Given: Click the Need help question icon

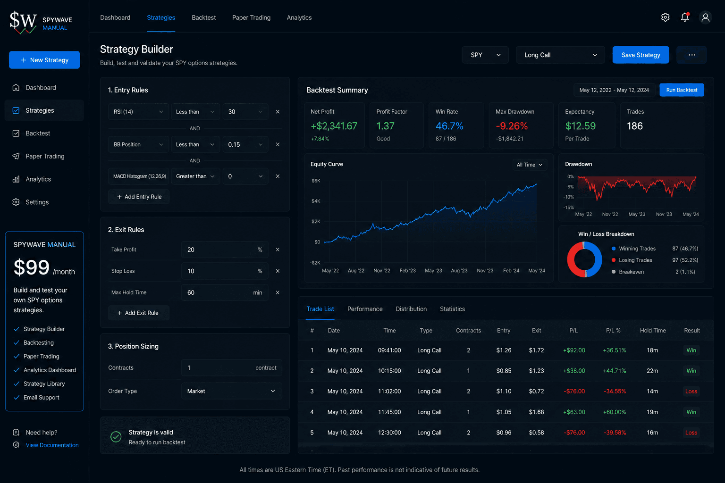Looking at the screenshot, I should (x=16, y=433).
